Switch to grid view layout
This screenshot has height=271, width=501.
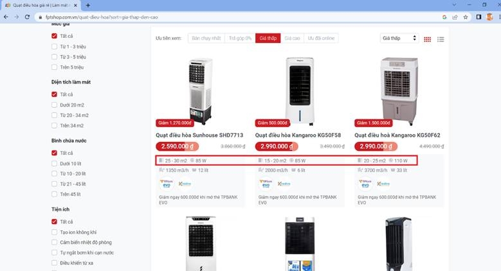pos(427,39)
